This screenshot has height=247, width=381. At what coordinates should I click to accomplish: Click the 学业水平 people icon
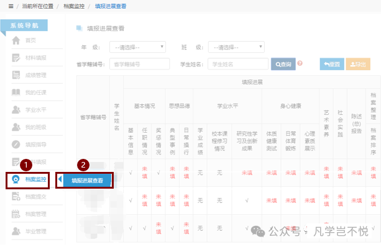click(16, 110)
